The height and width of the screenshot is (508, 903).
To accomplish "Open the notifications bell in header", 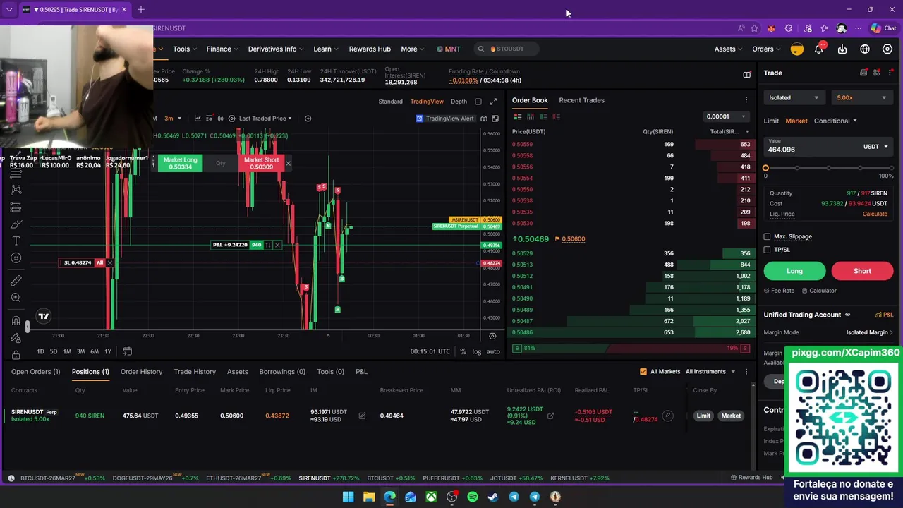I will pyautogui.click(x=819, y=49).
